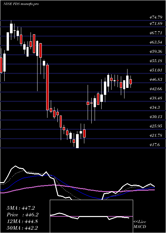This screenshot has height=233, width=166.
Task: Click the 463.54 price level label
Action: coord(156,42)
